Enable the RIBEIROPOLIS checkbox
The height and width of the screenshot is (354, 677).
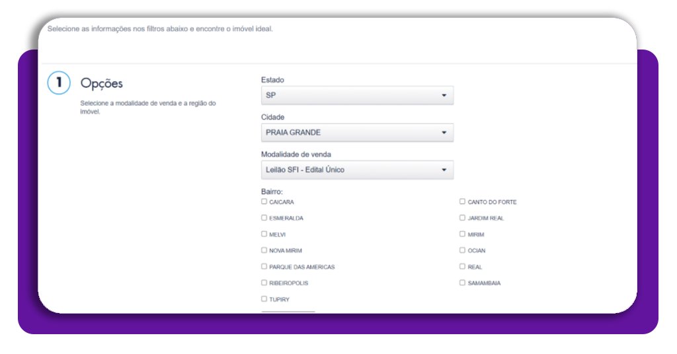coord(264,283)
